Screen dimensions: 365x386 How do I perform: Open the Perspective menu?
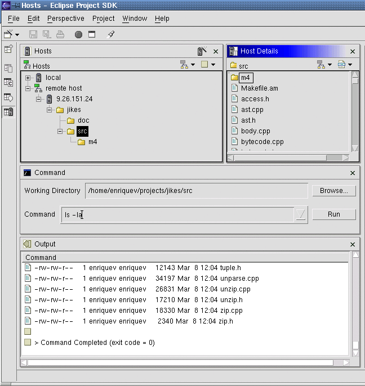tap(65, 19)
